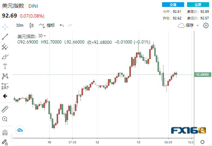Open the indicators menu
Image resolution: width=212 pixels, height=146 pixels.
tap(47, 25)
